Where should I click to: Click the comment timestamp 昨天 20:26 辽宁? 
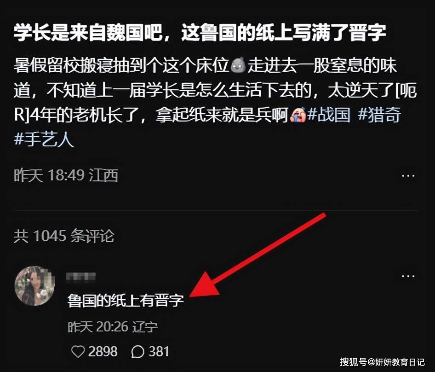pyautogui.click(x=113, y=327)
